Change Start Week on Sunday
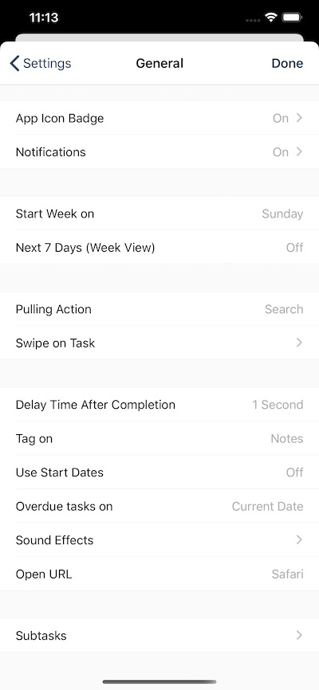The height and width of the screenshot is (690, 319). [x=282, y=214]
